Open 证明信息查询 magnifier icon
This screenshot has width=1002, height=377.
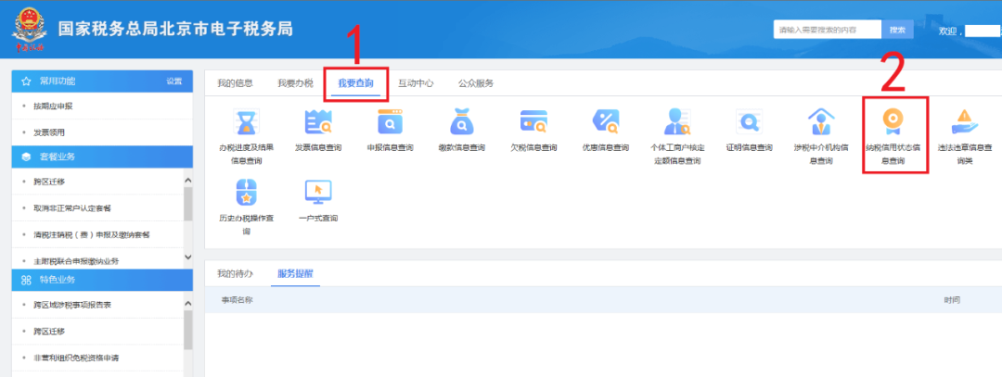click(x=749, y=122)
